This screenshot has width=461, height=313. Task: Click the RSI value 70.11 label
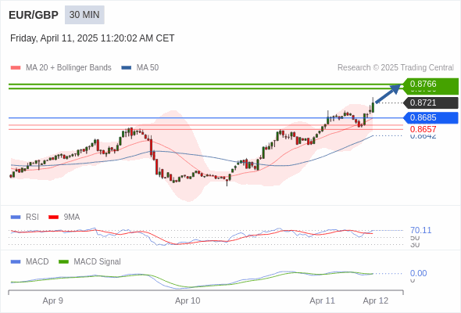click(420, 230)
